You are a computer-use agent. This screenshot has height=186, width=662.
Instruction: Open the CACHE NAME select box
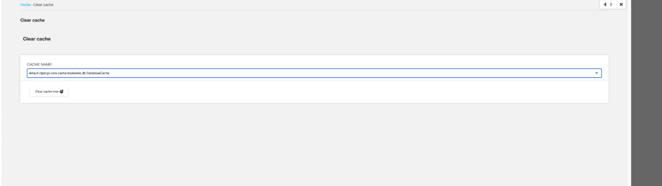314,73
